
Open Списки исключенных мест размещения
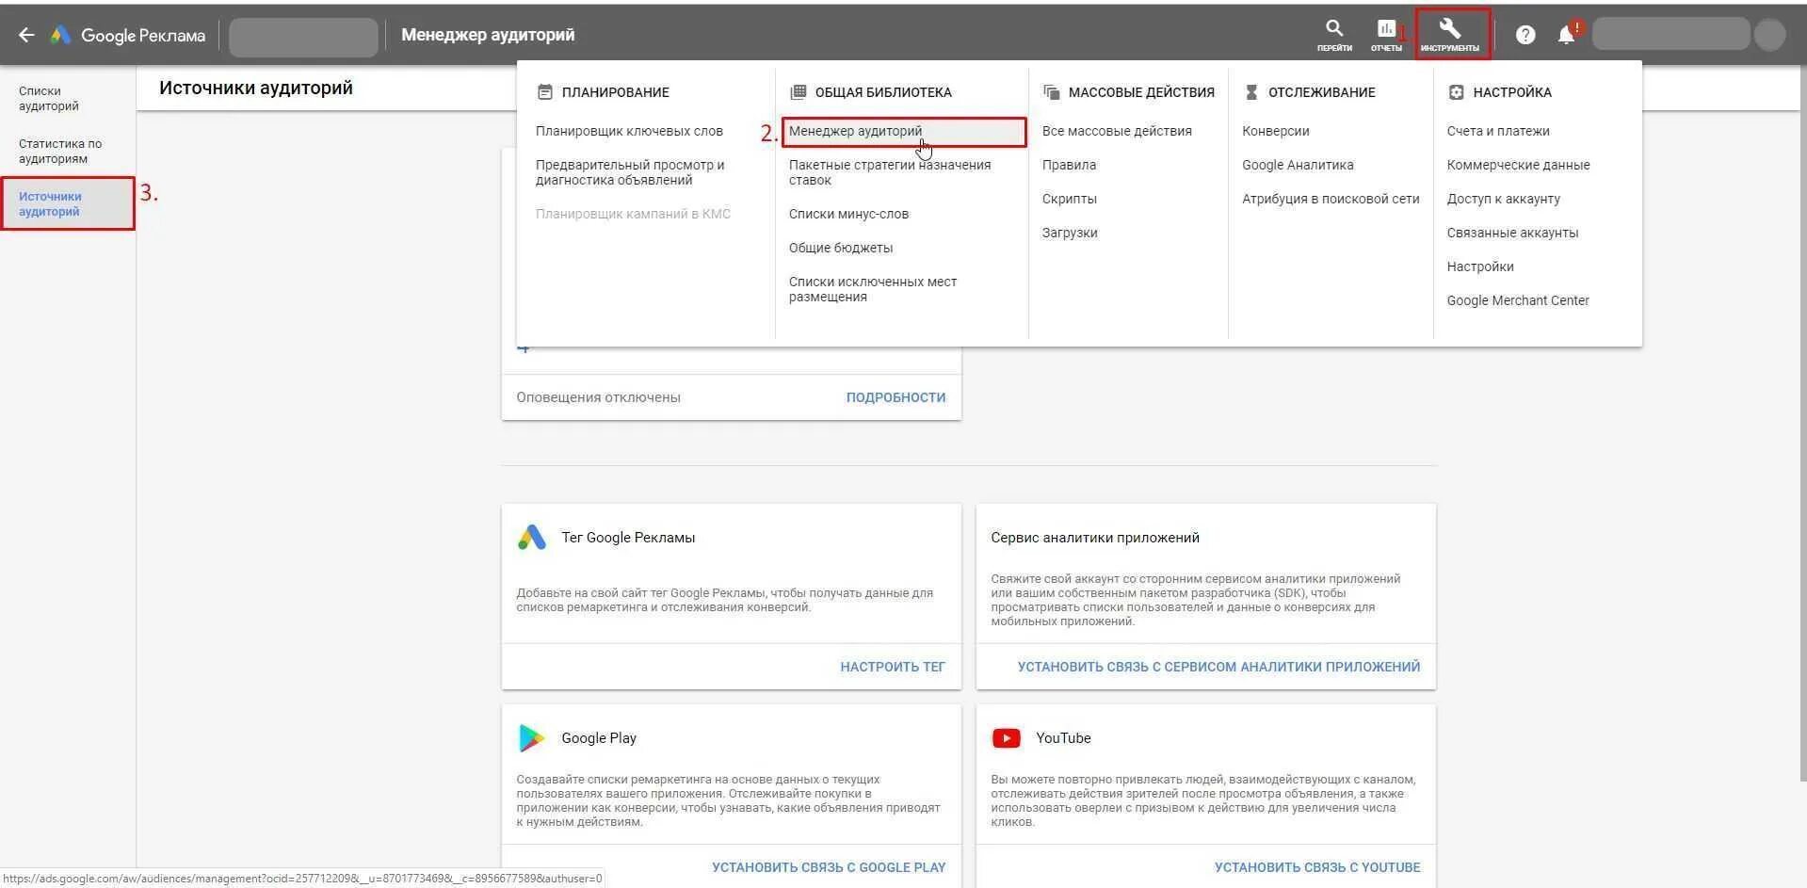(x=873, y=289)
